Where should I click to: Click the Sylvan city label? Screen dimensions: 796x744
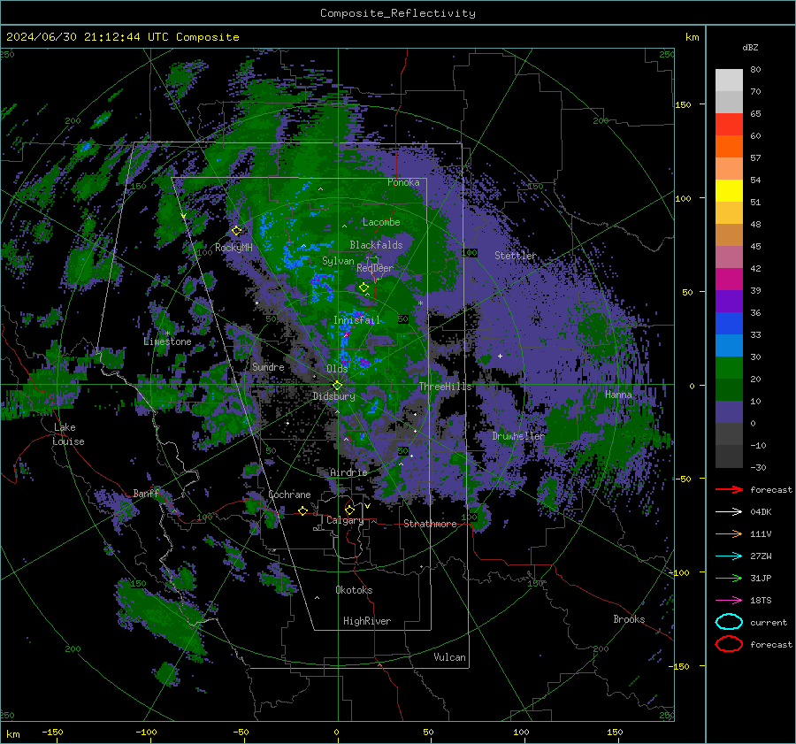[x=338, y=261]
